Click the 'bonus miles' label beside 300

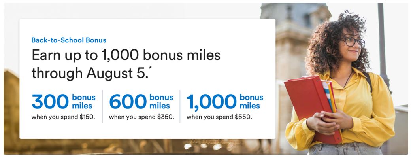(84, 101)
